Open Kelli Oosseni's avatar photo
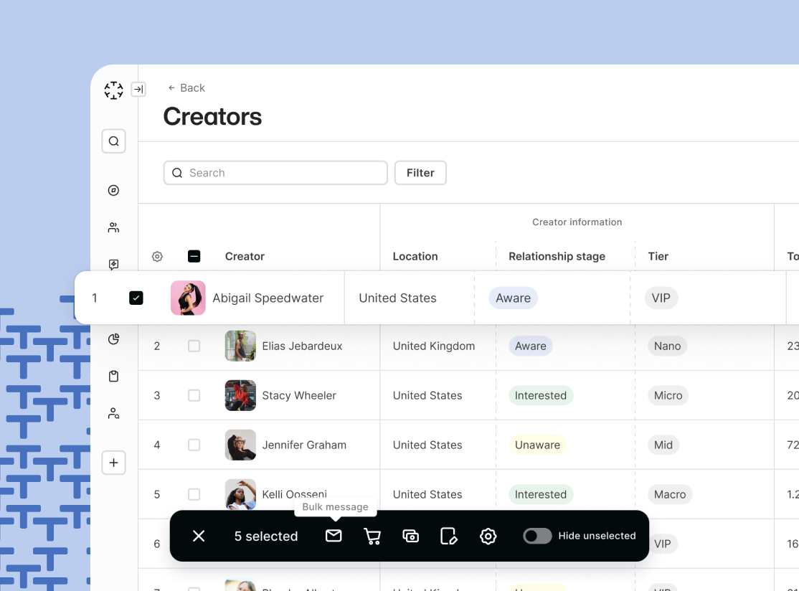This screenshot has height=591, width=799. pyautogui.click(x=240, y=494)
